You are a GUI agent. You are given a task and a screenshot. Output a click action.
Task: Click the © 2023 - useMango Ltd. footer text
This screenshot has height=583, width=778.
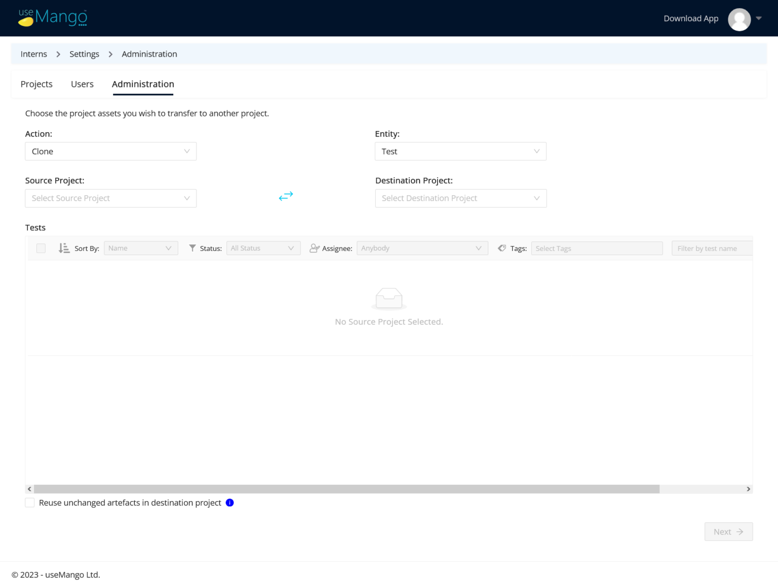click(56, 575)
